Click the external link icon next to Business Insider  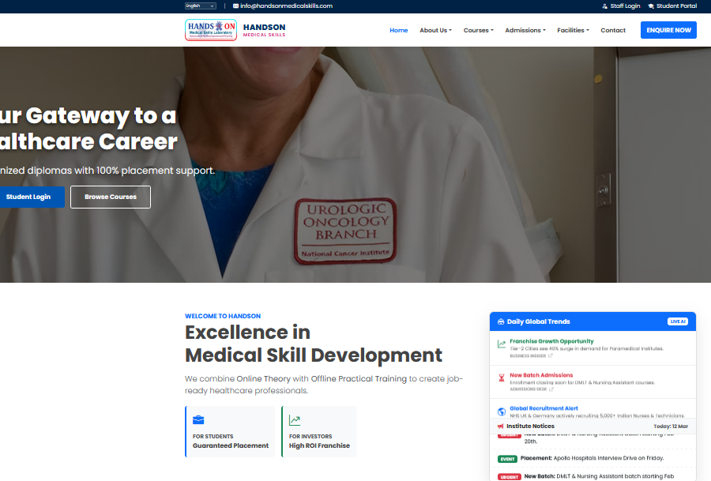(x=551, y=356)
